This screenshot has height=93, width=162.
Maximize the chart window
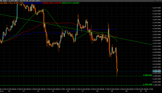point(158,1)
